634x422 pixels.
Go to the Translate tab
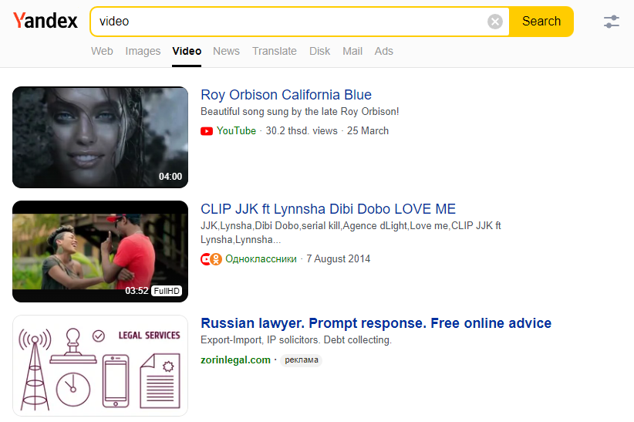[x=274, y=51]
